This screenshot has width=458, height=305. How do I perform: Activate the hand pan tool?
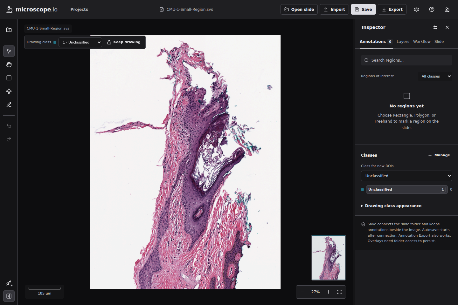click(9, 64)
